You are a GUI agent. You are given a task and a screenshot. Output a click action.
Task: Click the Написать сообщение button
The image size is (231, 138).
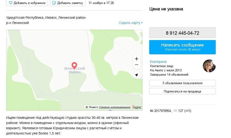182,47
